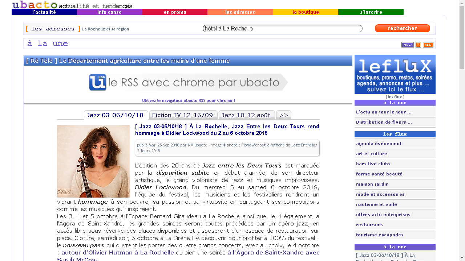The image size is (465, 261).
Task: Open the l'actualité menu
Action: (x=44, y=12)
